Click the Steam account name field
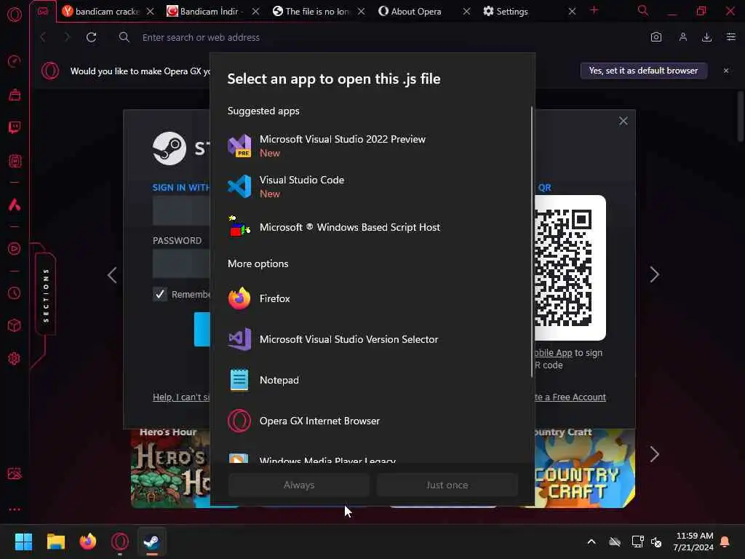The image size is (745, 559). (181, 210)
